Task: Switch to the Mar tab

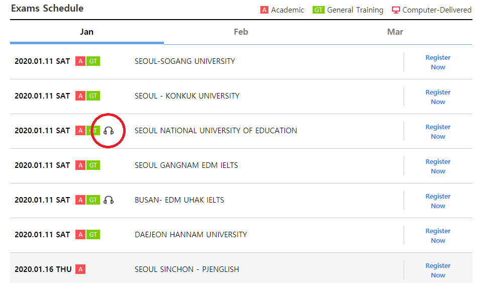Action: [x=395, y=32]
